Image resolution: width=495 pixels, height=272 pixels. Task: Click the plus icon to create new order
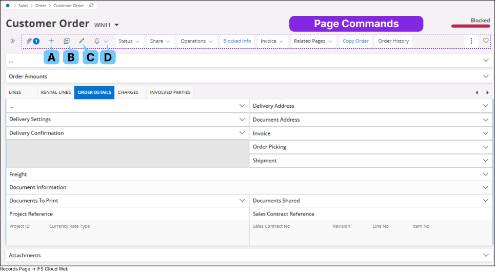point(51,41)
